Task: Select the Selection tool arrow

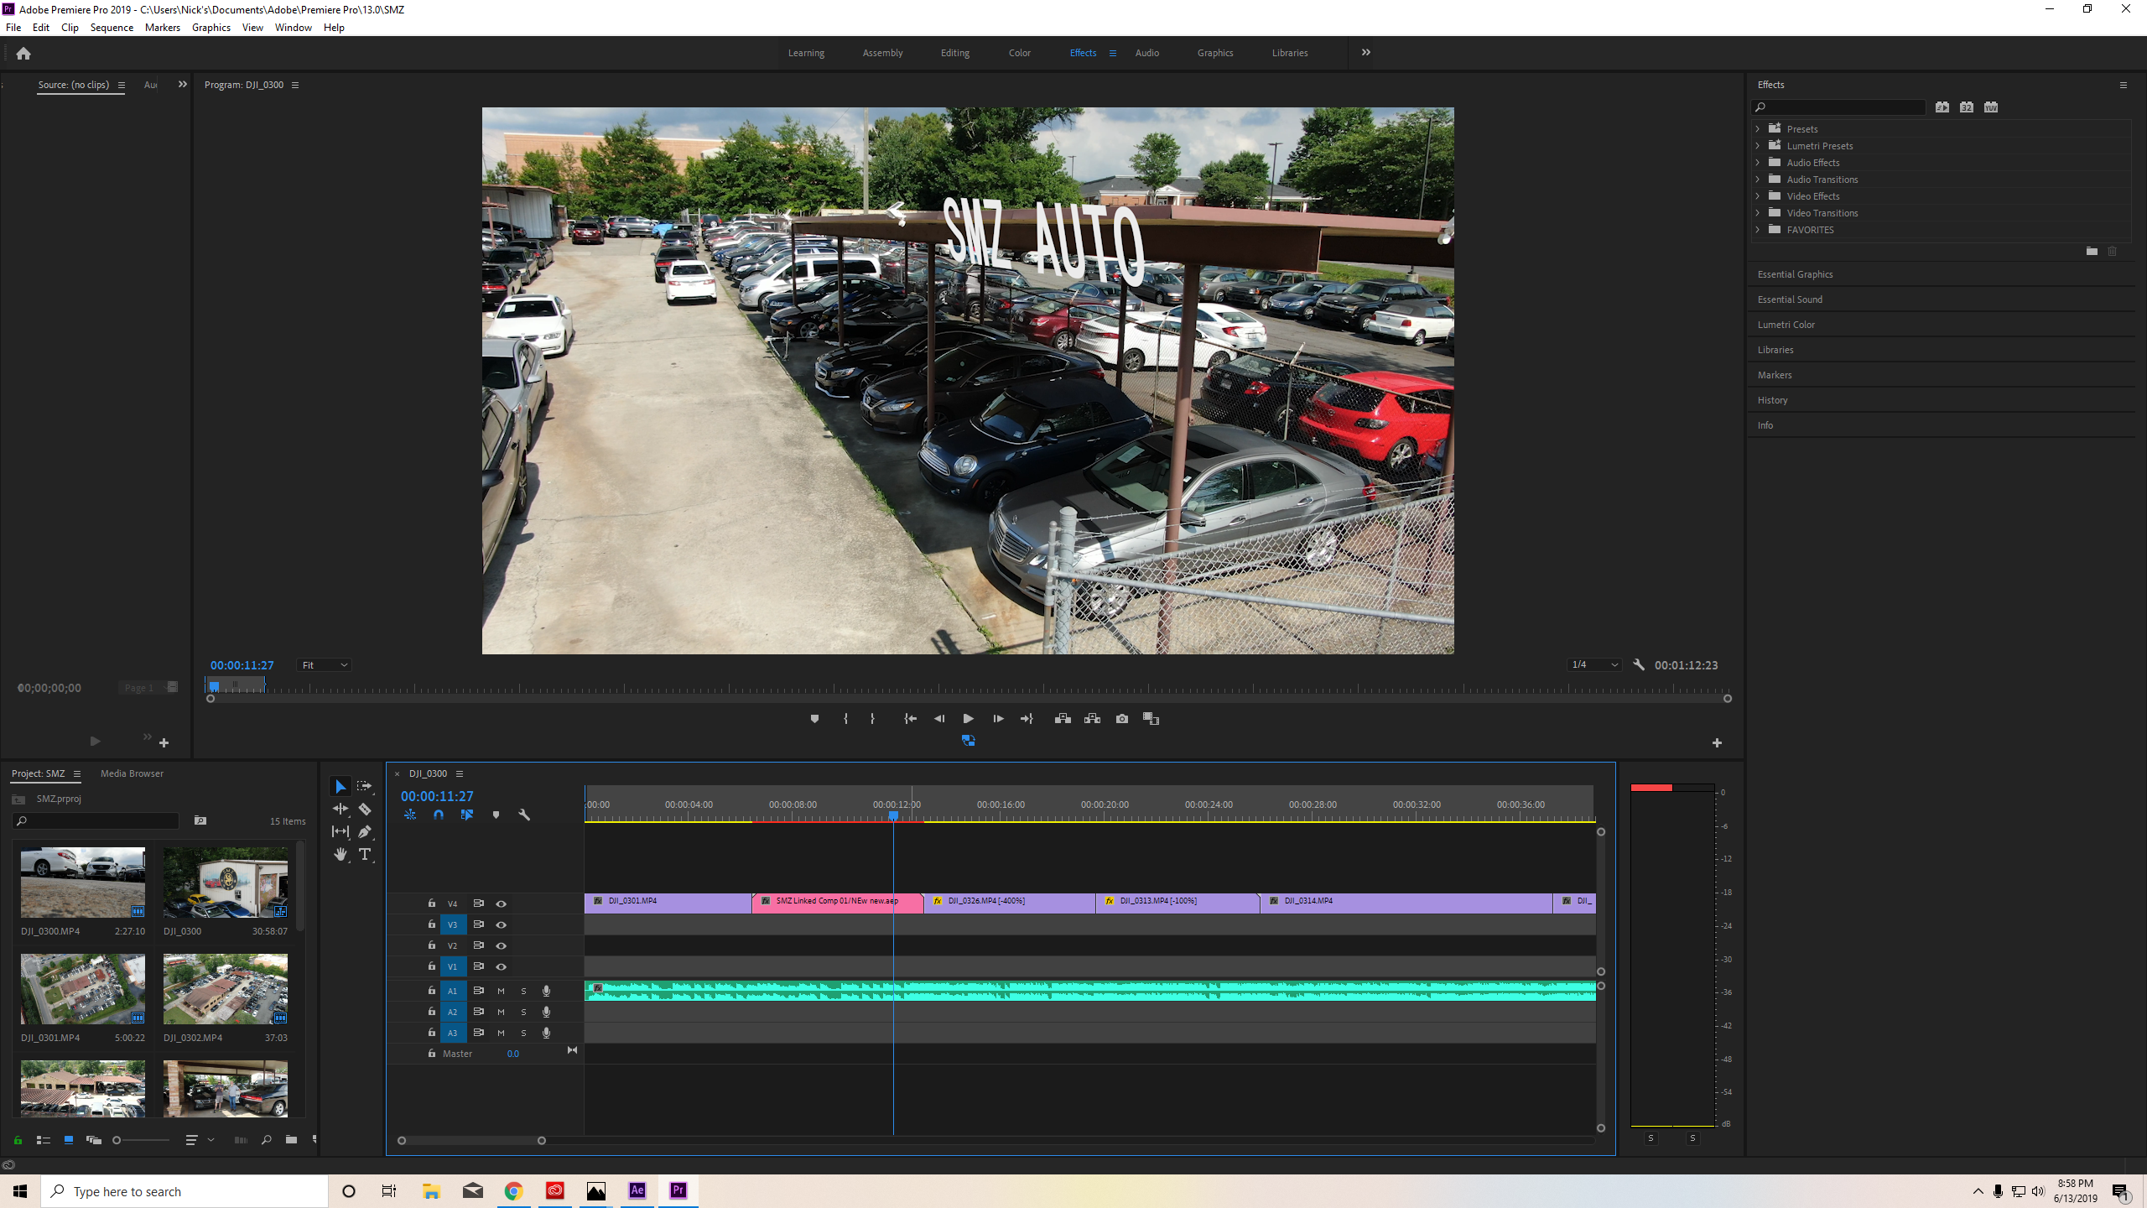Action: coord(341,786)
